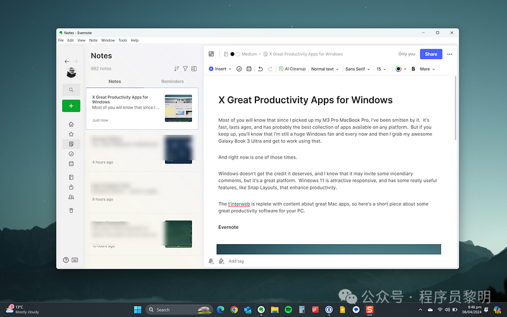This screenshot has height=317, width=507.
Task: Click the Only you sharing status
Action: [407, 54]
